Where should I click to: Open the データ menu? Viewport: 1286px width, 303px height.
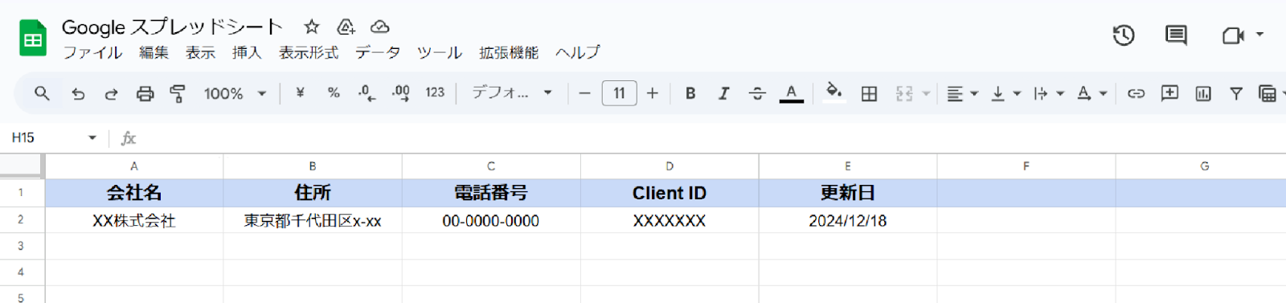378,53
